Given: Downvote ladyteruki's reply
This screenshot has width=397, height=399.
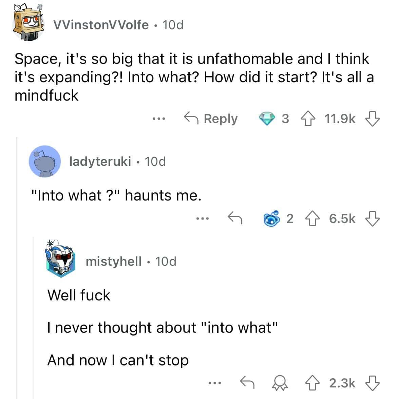Looking at the screenshot, I should 372,219.
